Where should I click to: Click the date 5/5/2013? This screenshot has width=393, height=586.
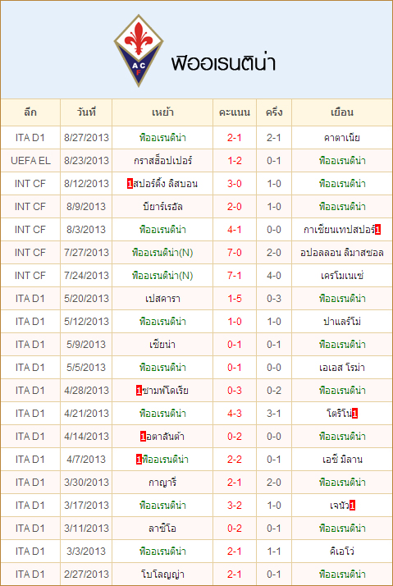click(86, 368)
